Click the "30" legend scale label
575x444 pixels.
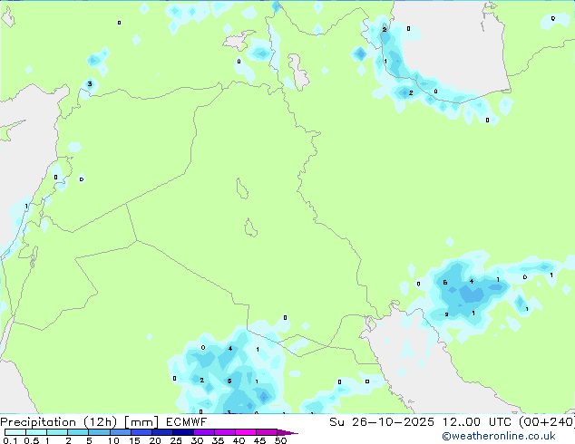(197, 440)
